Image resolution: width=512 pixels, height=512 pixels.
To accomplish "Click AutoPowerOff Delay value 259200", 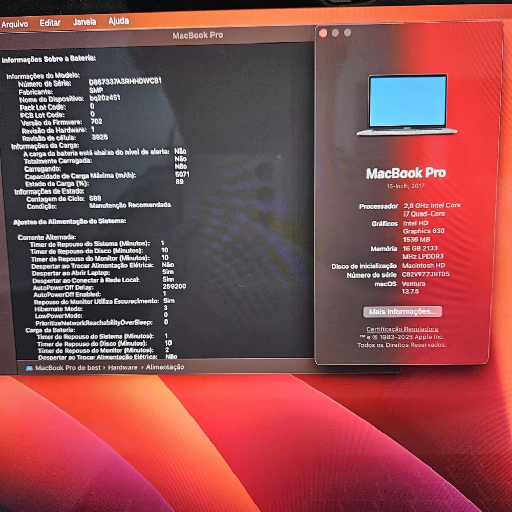I will coord(175,286).
